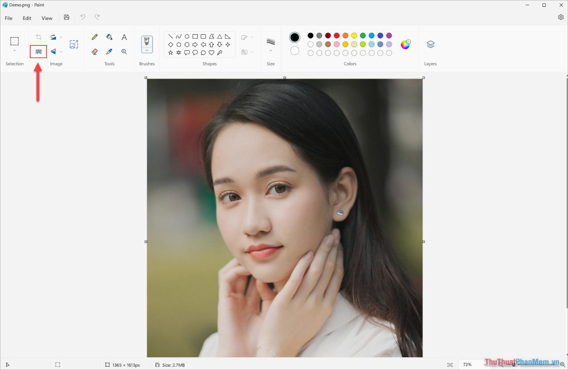Screen dimensions: 568x370
Task: Save the Demo.png file
Action: pos(66,17)
